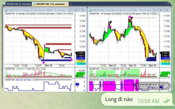Screen dimensions: 175x109
Task: Click the magenta circle at the 15-minute chart top
Action: (x=130, y=17)
